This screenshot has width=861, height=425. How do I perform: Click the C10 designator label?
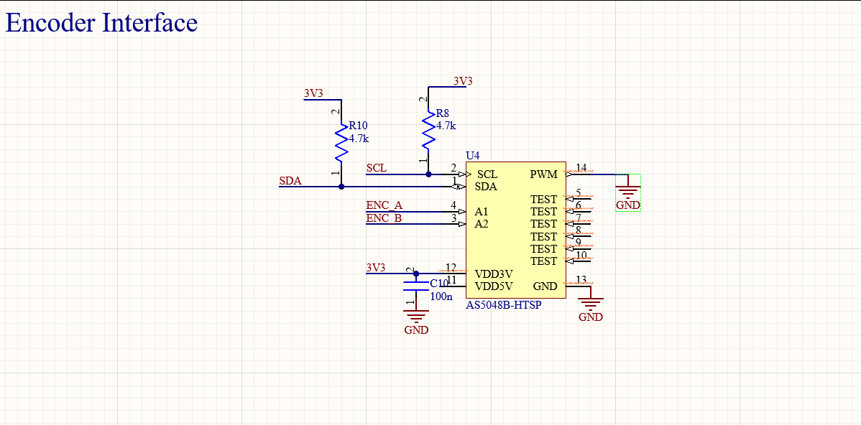pyautogui.click(x=439, y=284)
